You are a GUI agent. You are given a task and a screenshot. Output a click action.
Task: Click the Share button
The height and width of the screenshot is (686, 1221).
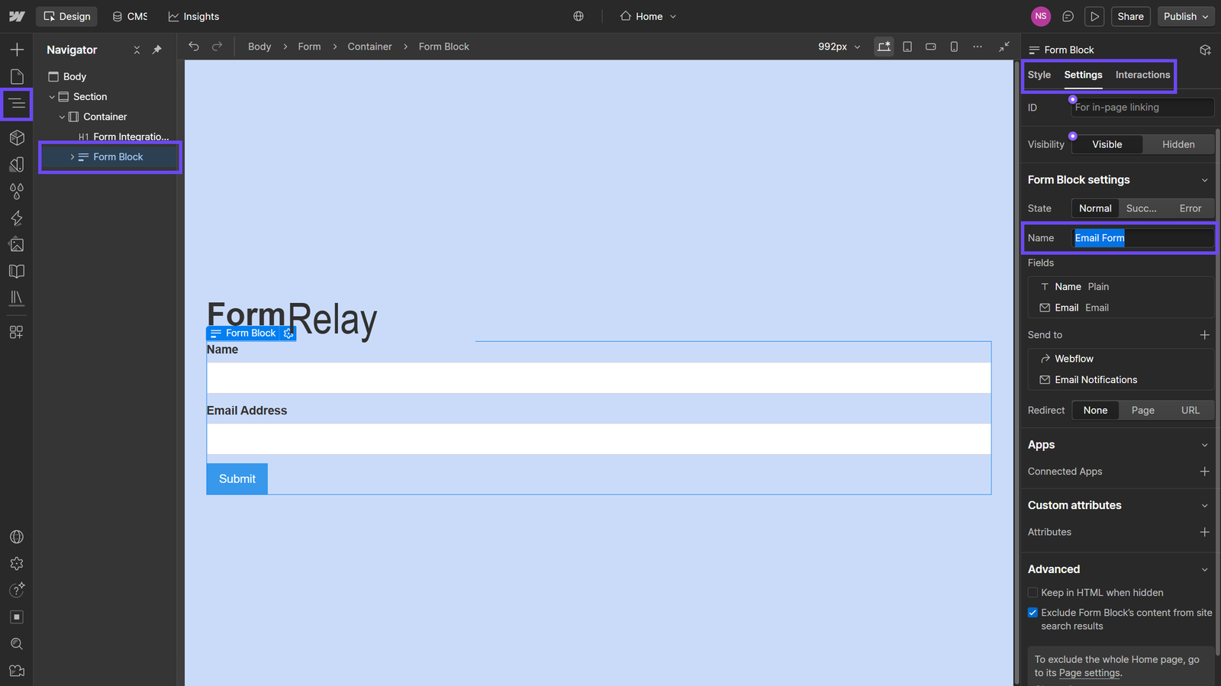[x=1130, y=16]
